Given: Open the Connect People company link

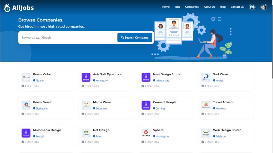Looking at the screenshot, I should [x=165, y=102].
